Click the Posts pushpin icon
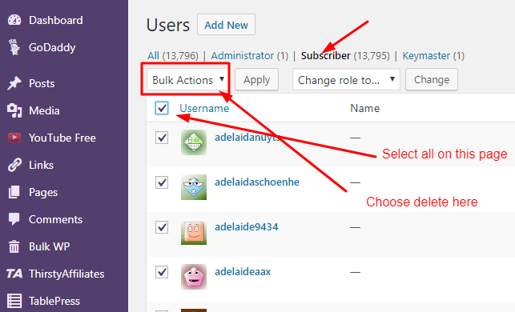This screenshot has width=515, height=312. pyautogui.click(x=14, y=83)
